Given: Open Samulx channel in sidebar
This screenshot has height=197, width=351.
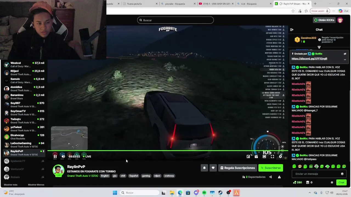Looking at the screenshot, I should point(24,81).
